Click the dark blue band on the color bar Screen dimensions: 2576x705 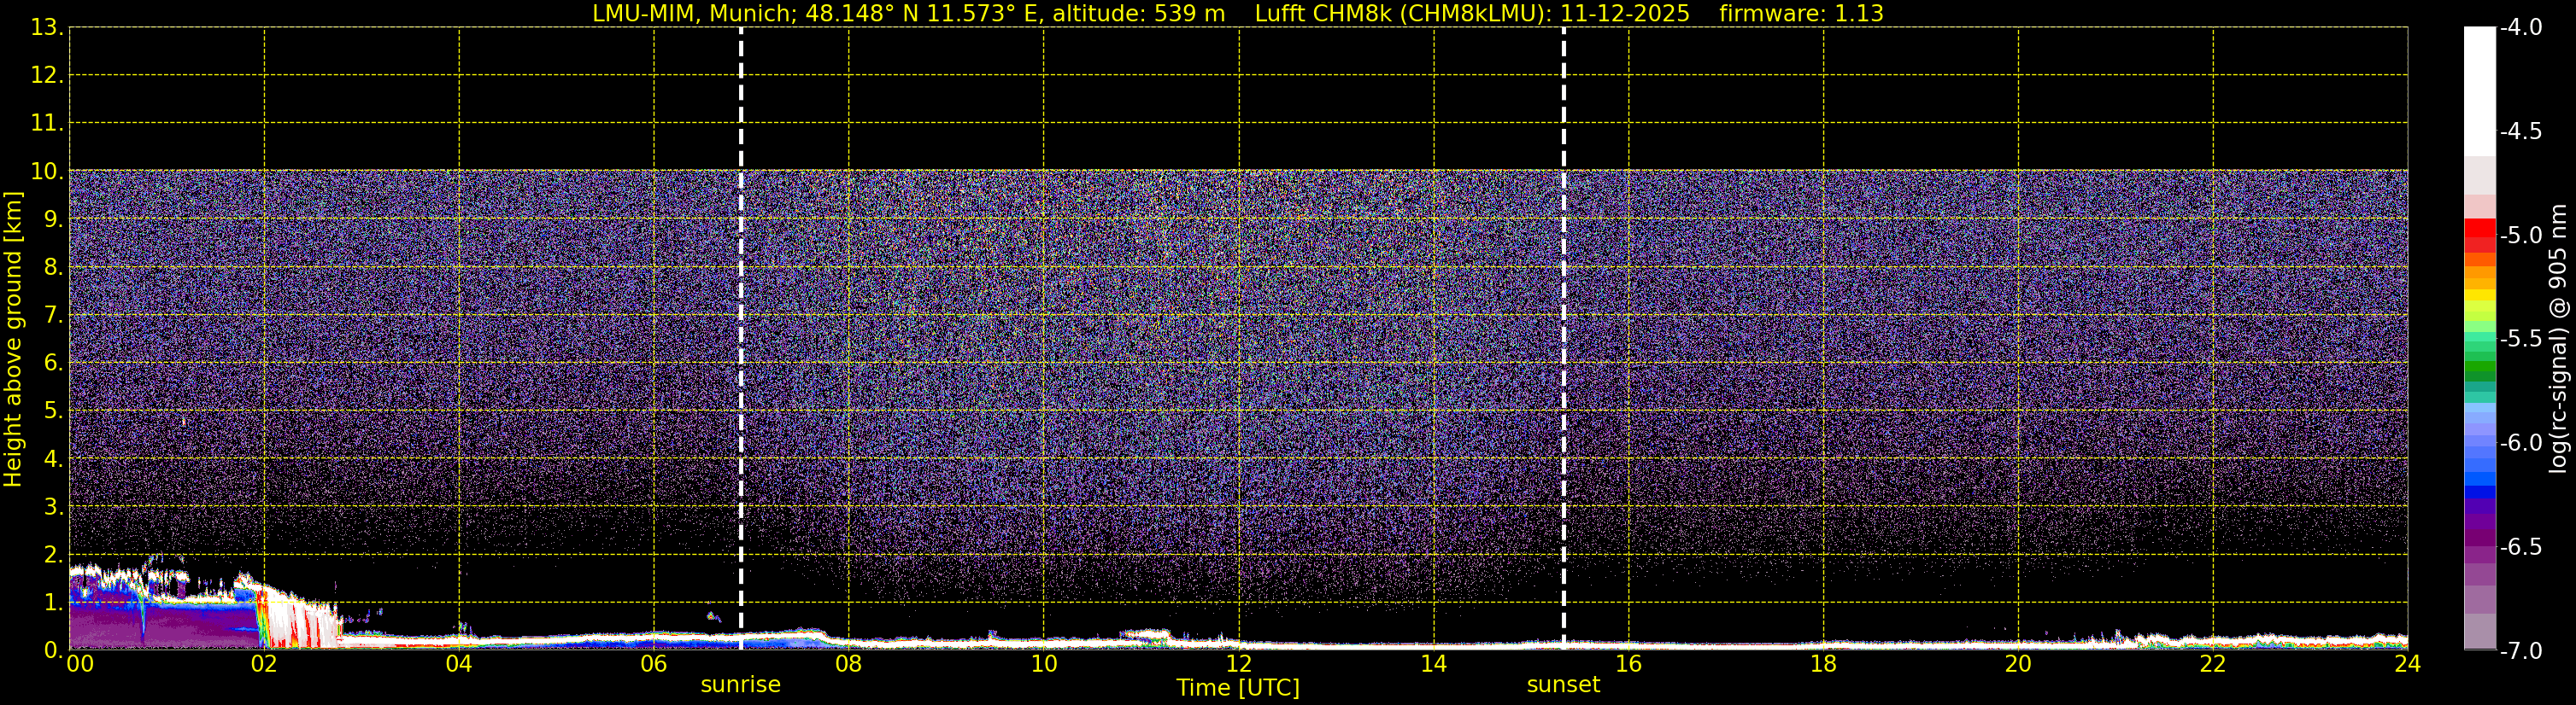[2479, 492]
